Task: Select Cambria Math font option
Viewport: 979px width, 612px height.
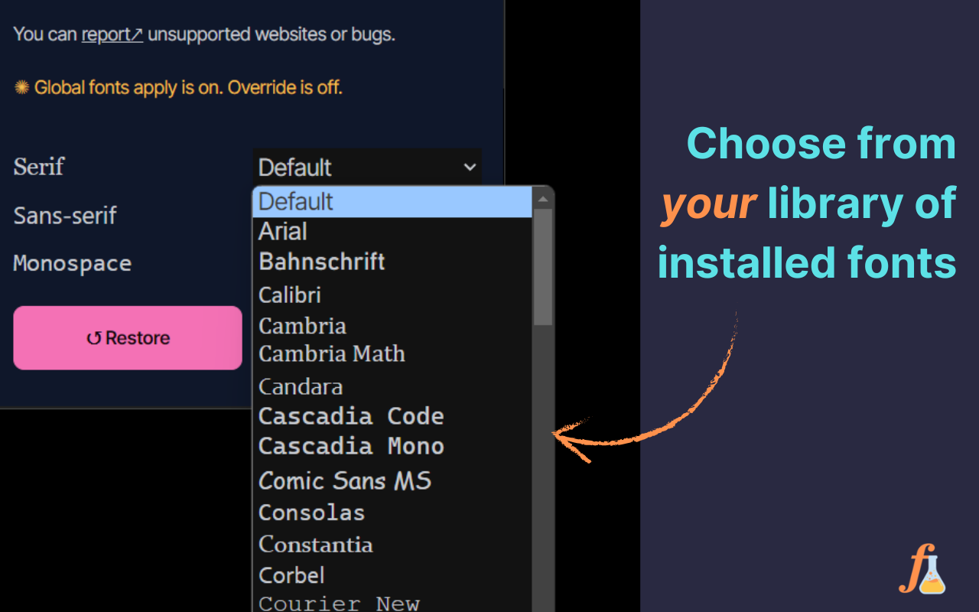Action: pos(392,354)
